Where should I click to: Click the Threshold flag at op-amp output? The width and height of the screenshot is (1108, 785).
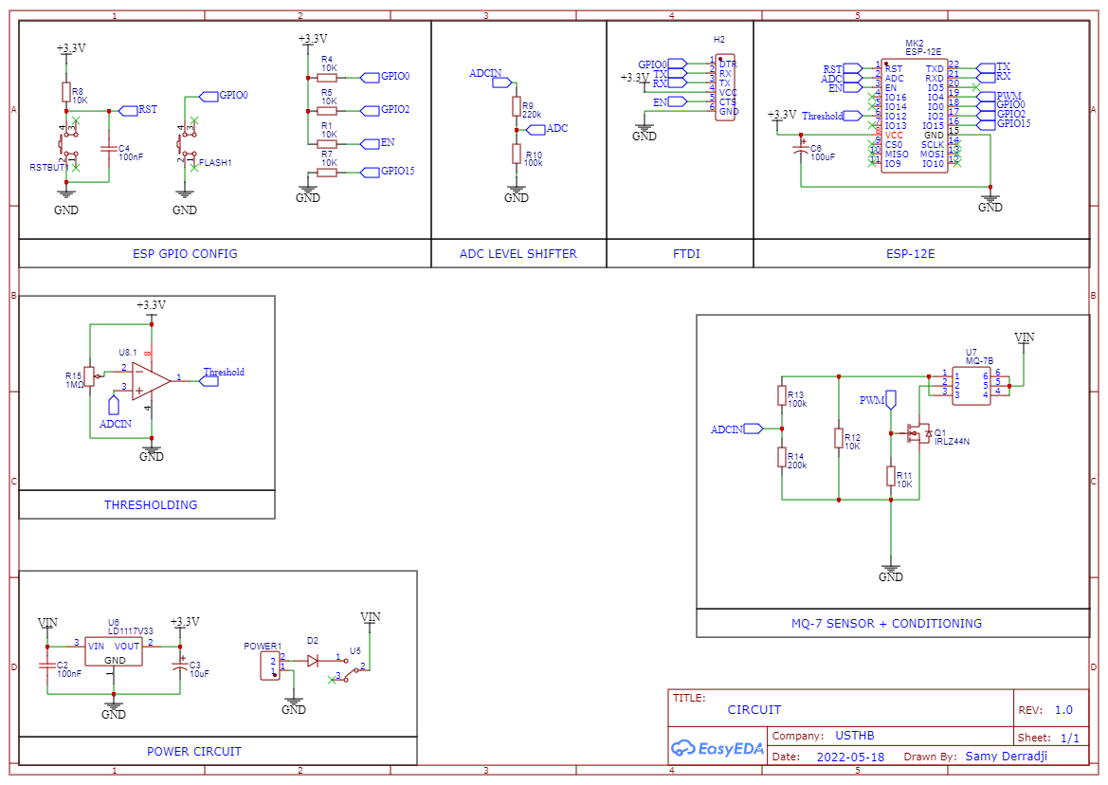click(x=209, y=381)
